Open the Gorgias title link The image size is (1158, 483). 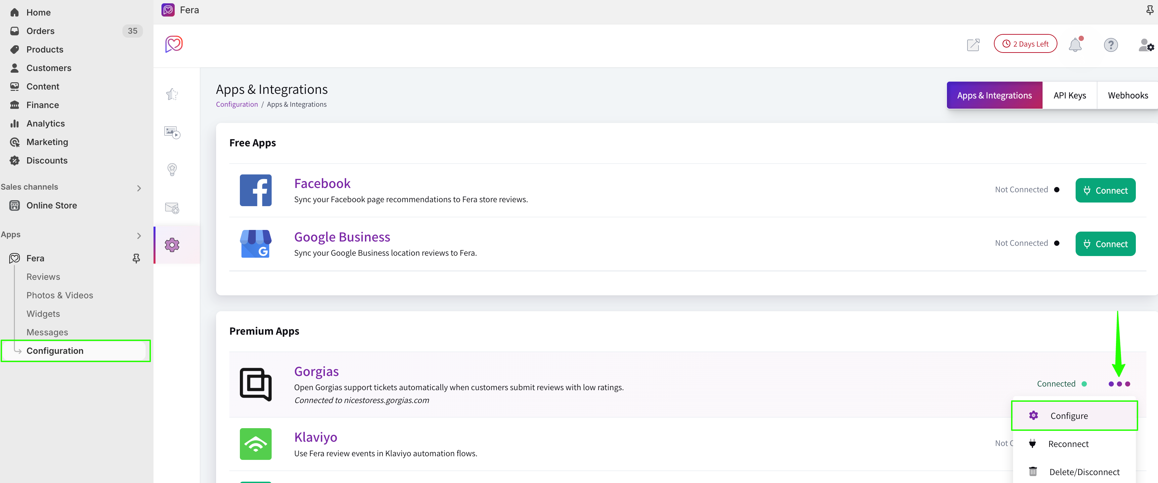tap(316, 371)
